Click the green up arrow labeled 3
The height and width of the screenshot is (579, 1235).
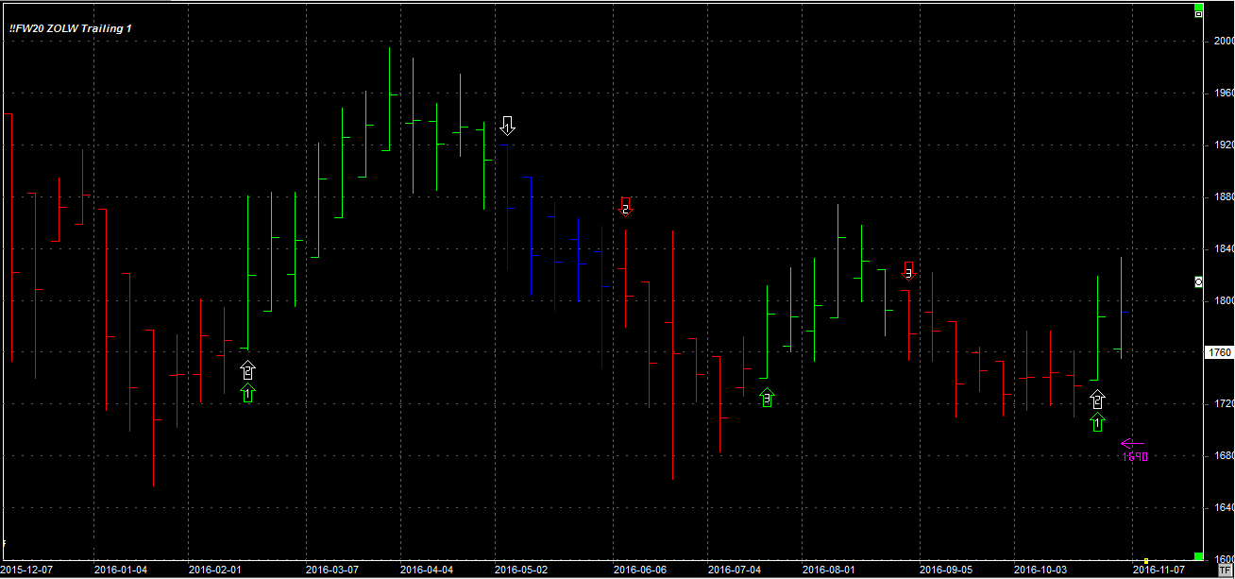coord(767,399)
